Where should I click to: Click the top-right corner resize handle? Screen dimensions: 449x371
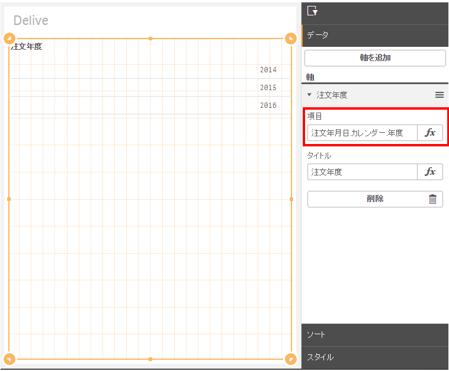291,39
